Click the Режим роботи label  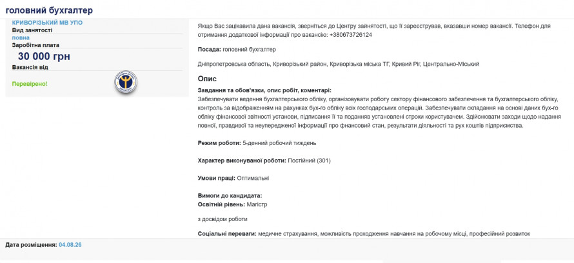[x=219, y=143]
